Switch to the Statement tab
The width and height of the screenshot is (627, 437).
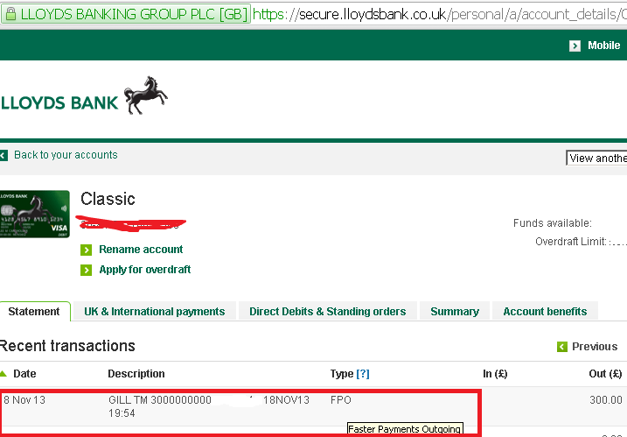(x=34, y=311)
